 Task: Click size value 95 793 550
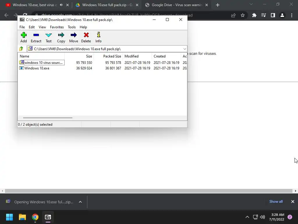click(84, 63)
